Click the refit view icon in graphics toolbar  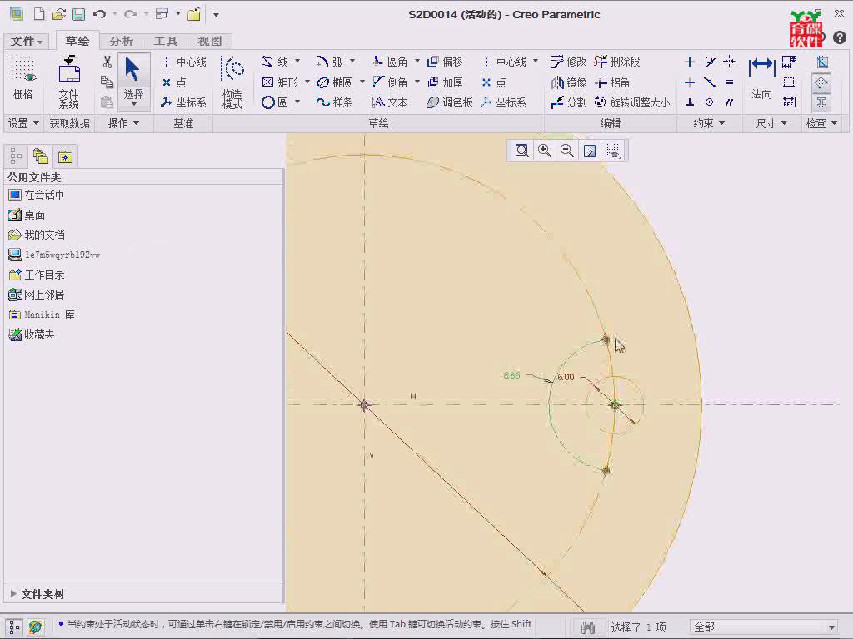tap(521, 151)
